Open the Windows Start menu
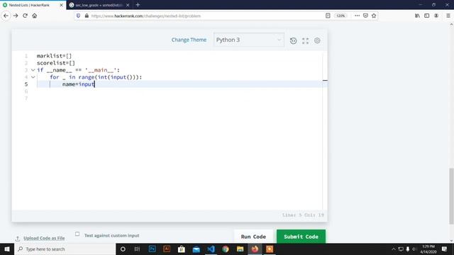The height and width of the screenshot is (255, 454). point(7,249)
